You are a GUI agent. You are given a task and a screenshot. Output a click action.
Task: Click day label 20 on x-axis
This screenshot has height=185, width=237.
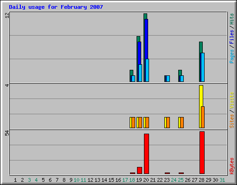pyautogui.click(x=146, y=180)
